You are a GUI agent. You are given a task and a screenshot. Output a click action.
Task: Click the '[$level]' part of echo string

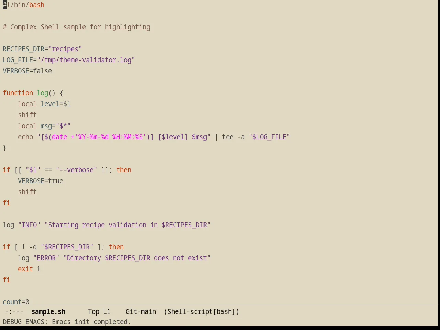coord(173,137)
